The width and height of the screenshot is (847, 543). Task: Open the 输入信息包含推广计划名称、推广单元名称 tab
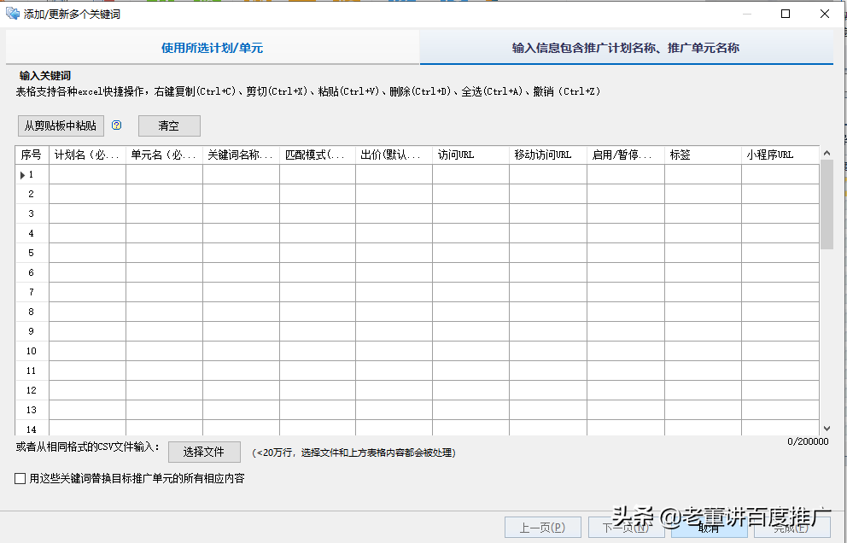click(626, 48)
